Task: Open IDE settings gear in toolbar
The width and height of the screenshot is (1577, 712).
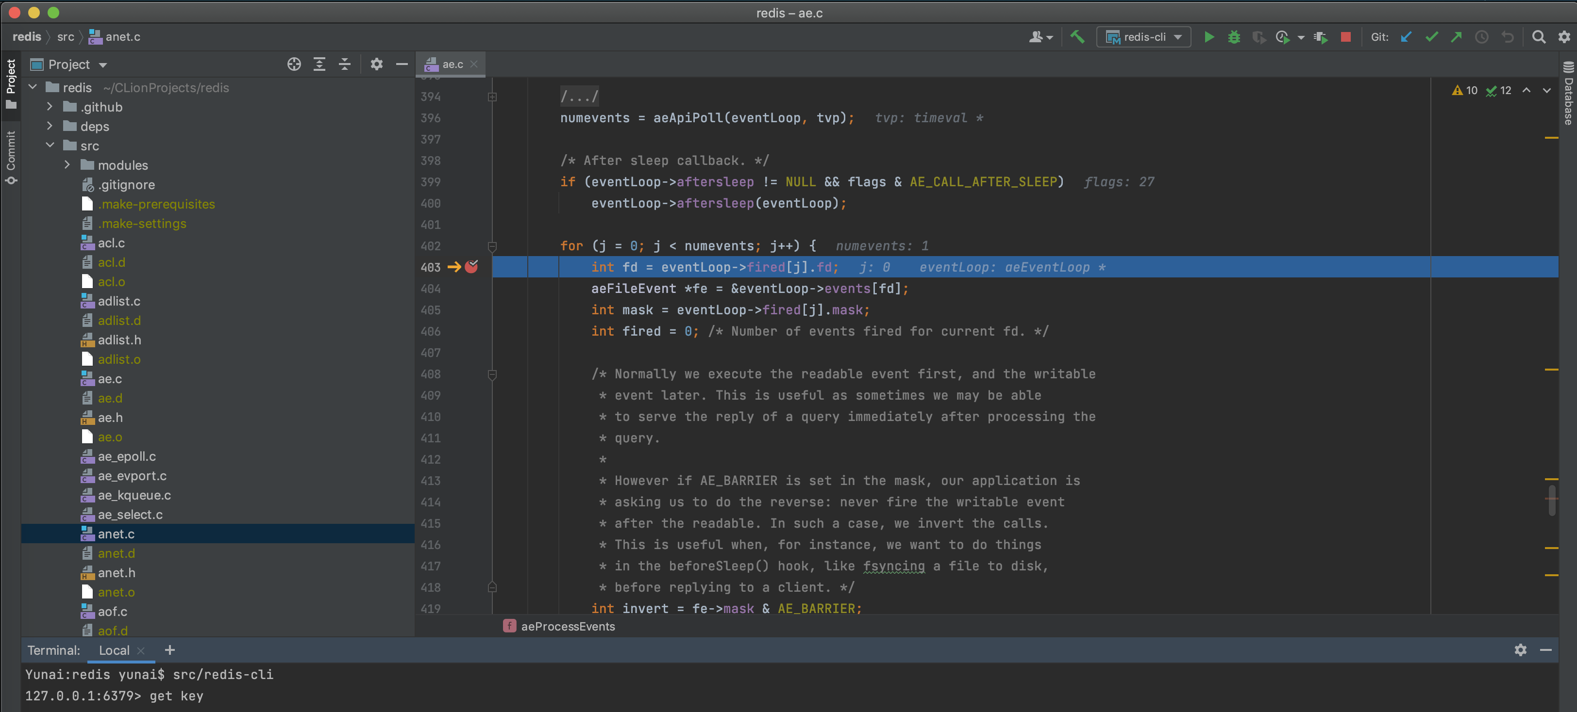Action: click(1563, 37)
